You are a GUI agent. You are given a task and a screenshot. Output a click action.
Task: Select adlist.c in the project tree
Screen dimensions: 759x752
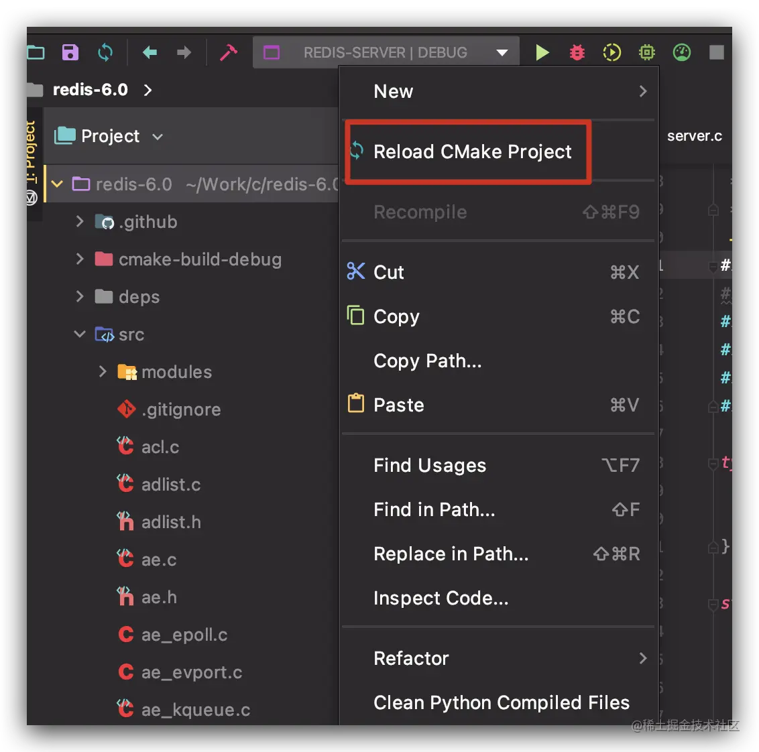point(170,485)
